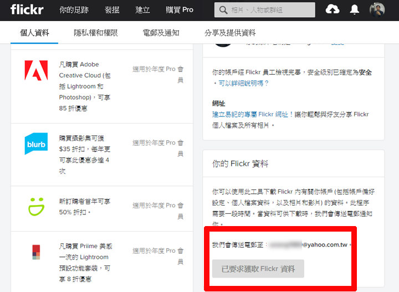Click 可以詳細說明嗎？ link
The width and height of the screenshot is (399, 292).
243,83
